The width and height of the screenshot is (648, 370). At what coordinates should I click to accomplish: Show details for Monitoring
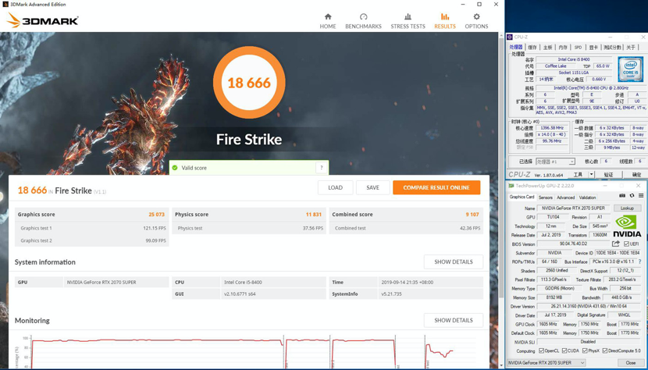pos(454,320)
